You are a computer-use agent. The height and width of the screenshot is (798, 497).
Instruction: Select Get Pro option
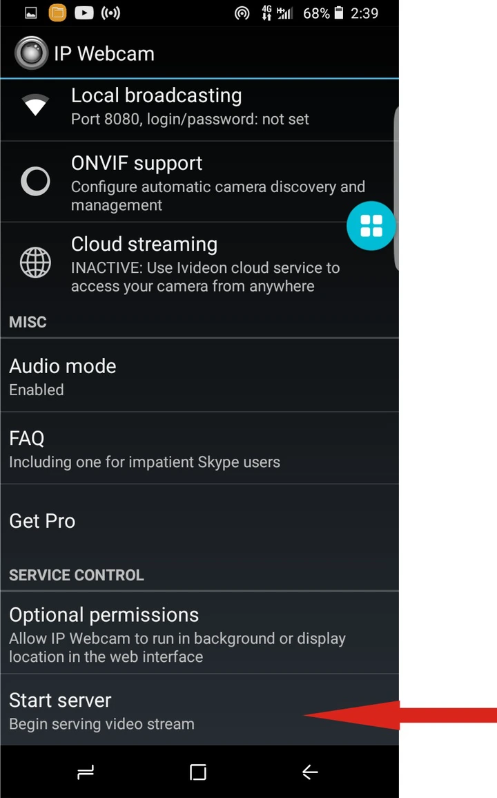tap(199, 521)
